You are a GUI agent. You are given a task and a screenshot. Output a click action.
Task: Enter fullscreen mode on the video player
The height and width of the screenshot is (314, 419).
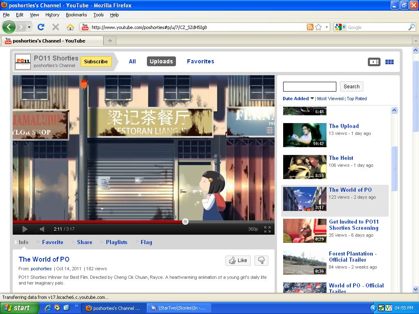[267, 229]
